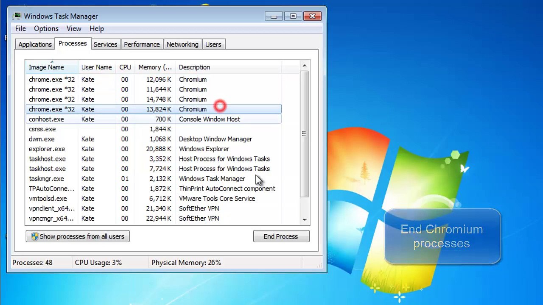Click VMware Tools Core Service description
This screenshot has height=305, width=543.
(217, 199)
